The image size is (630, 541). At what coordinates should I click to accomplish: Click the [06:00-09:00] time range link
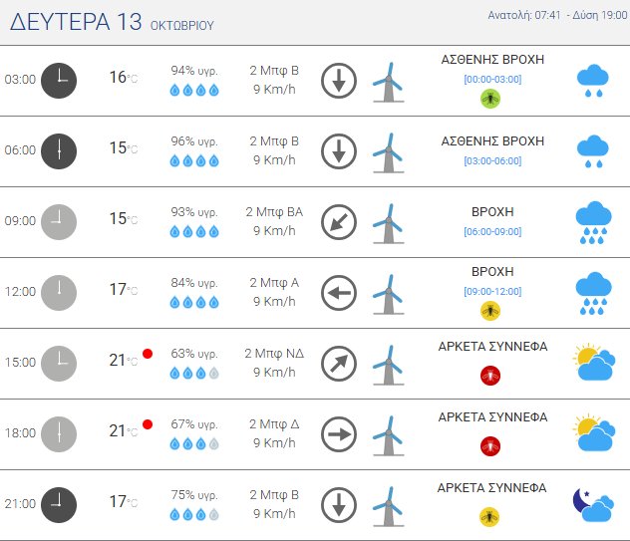pyautogui.click(x=492, y=232)
